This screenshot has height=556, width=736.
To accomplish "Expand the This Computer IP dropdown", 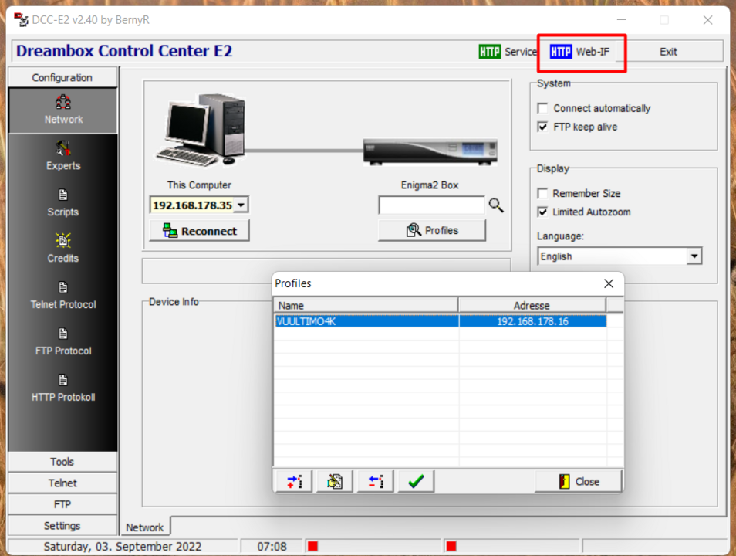I will [x=243, y=205].
